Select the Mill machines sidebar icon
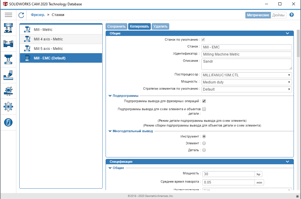Screen dimensions: 301x199 pyautogui.click(x=8, y=28)
